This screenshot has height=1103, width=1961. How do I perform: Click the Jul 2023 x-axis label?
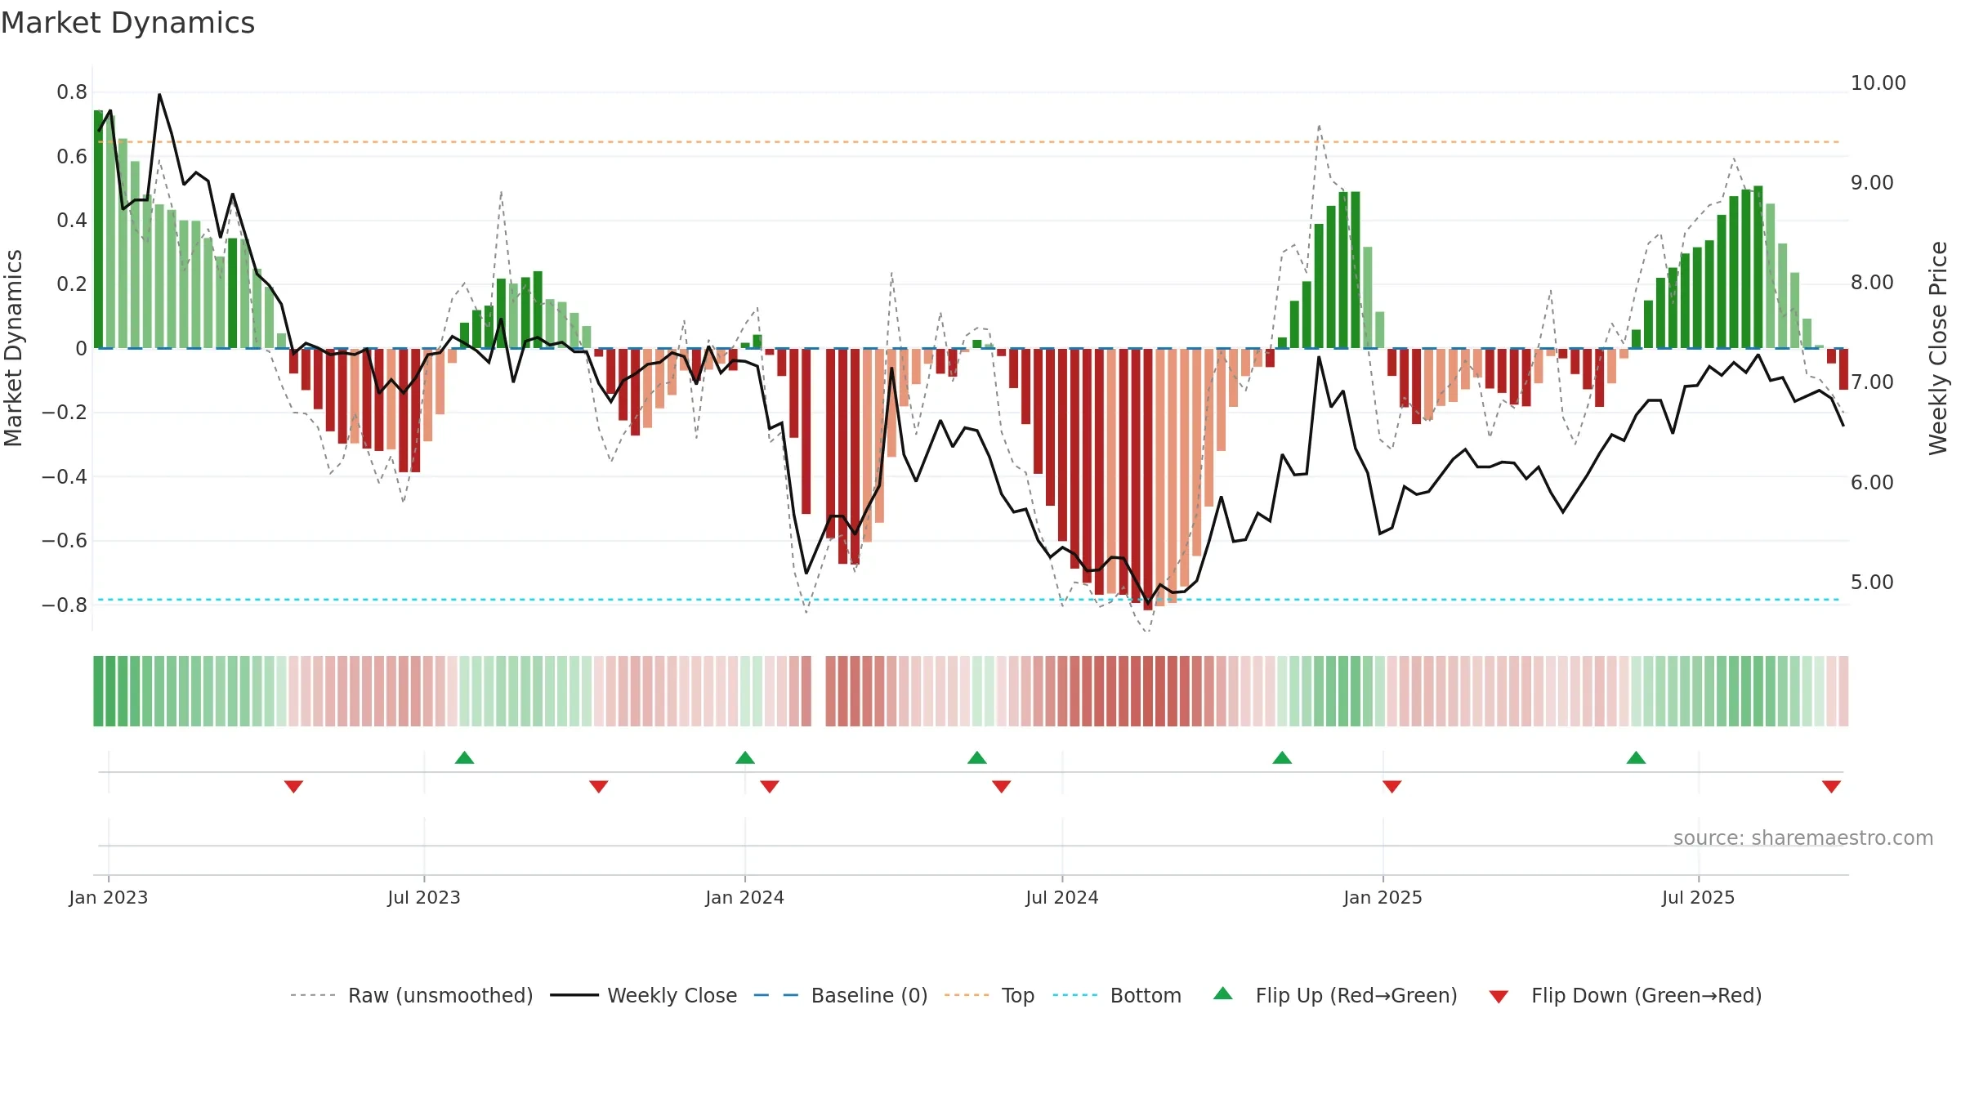(x=424, y=897)
